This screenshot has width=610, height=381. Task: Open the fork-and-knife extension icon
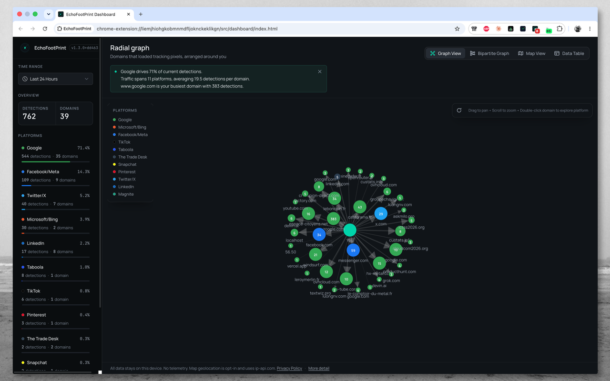pos(474,29)
